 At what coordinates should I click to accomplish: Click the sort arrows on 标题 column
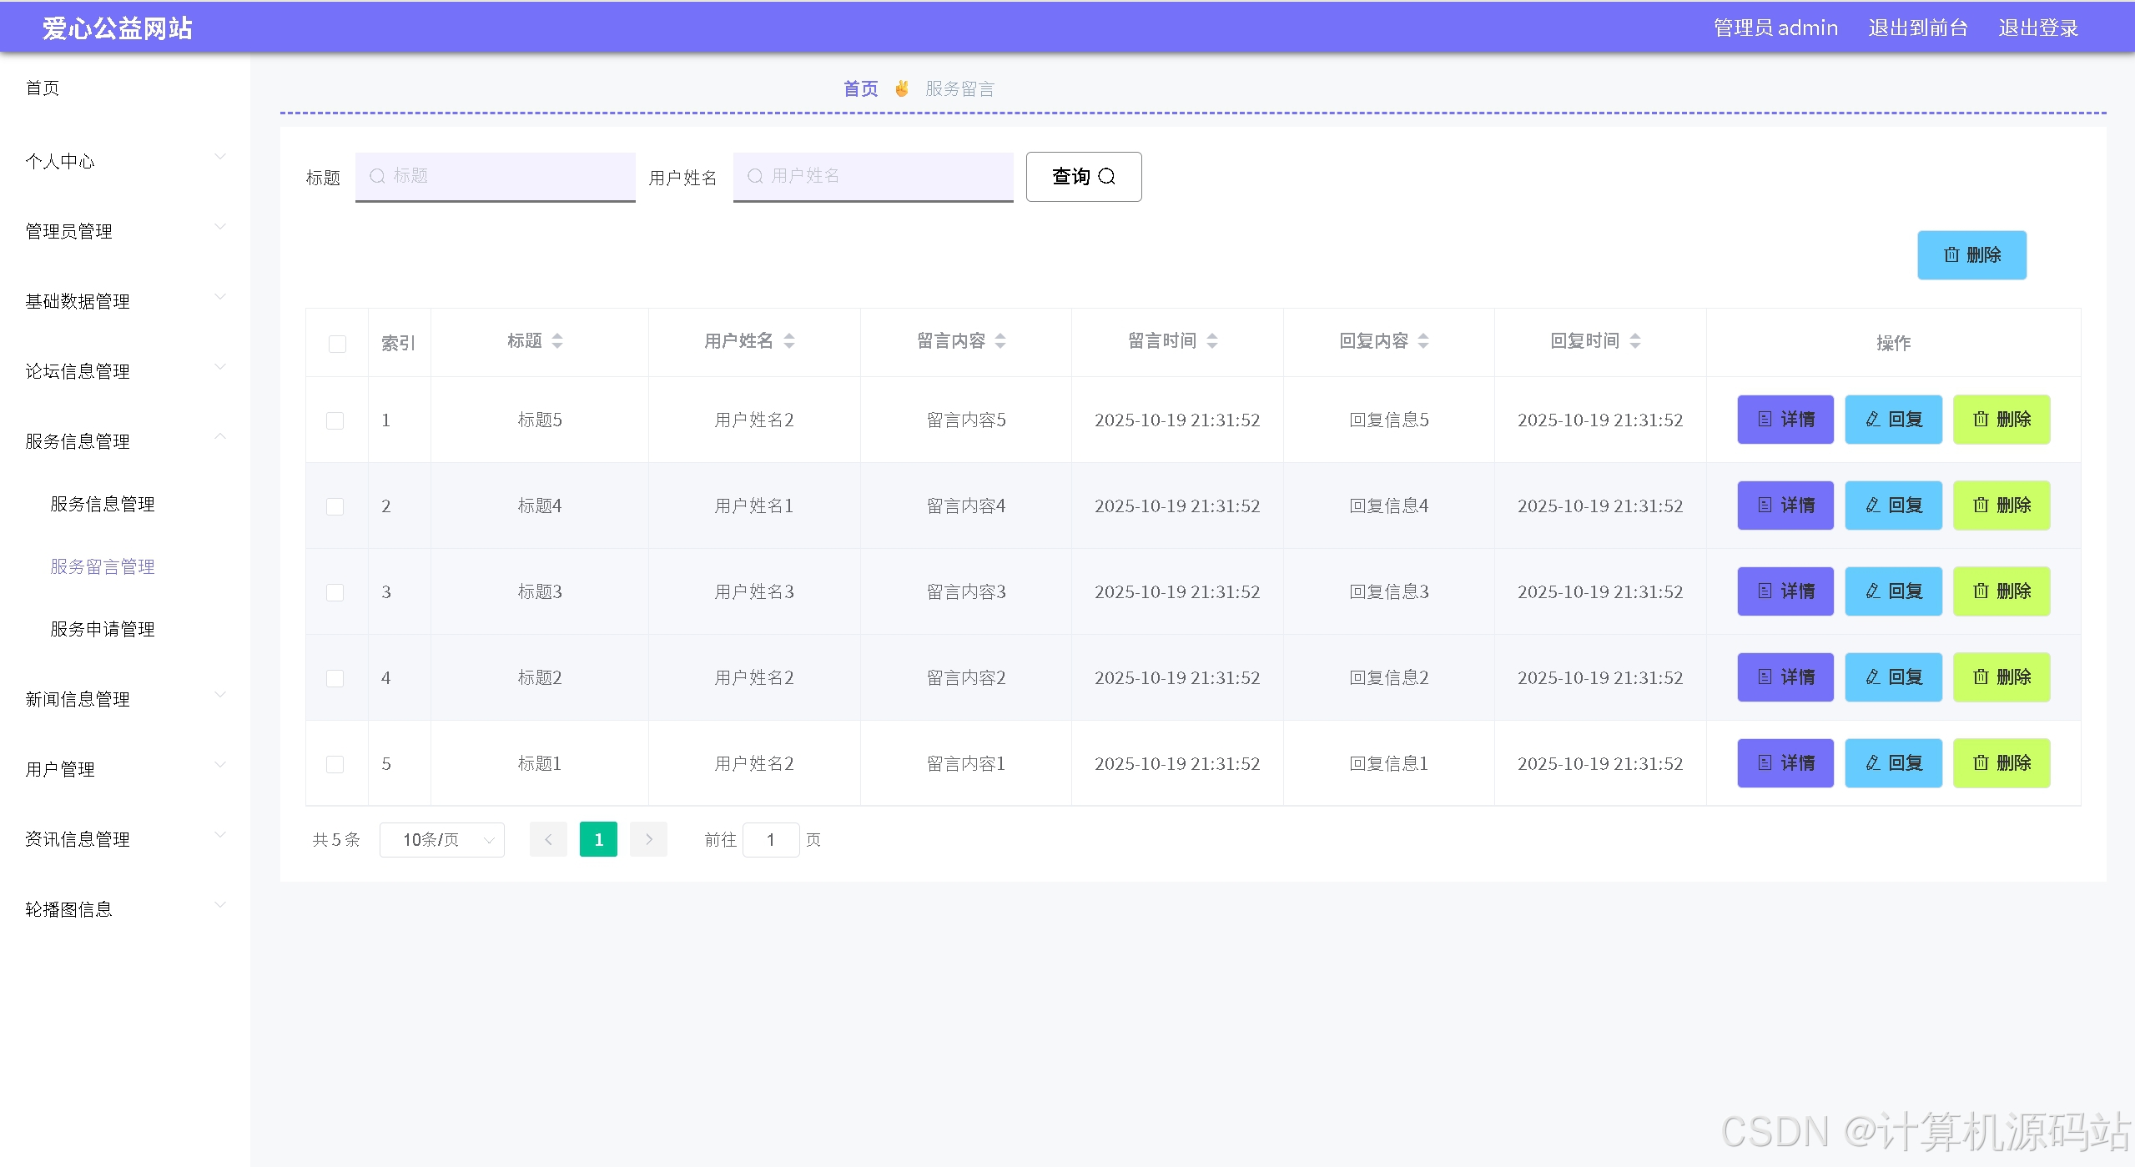557,340
